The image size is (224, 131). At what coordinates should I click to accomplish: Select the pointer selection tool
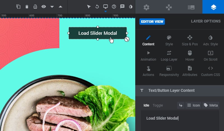click(x=89, y=7)
